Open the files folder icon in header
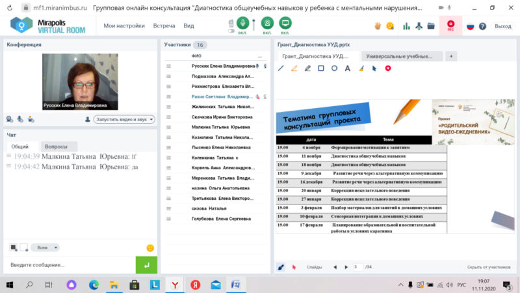This screenshot has height=293, width=520. (x=431, y=26)
